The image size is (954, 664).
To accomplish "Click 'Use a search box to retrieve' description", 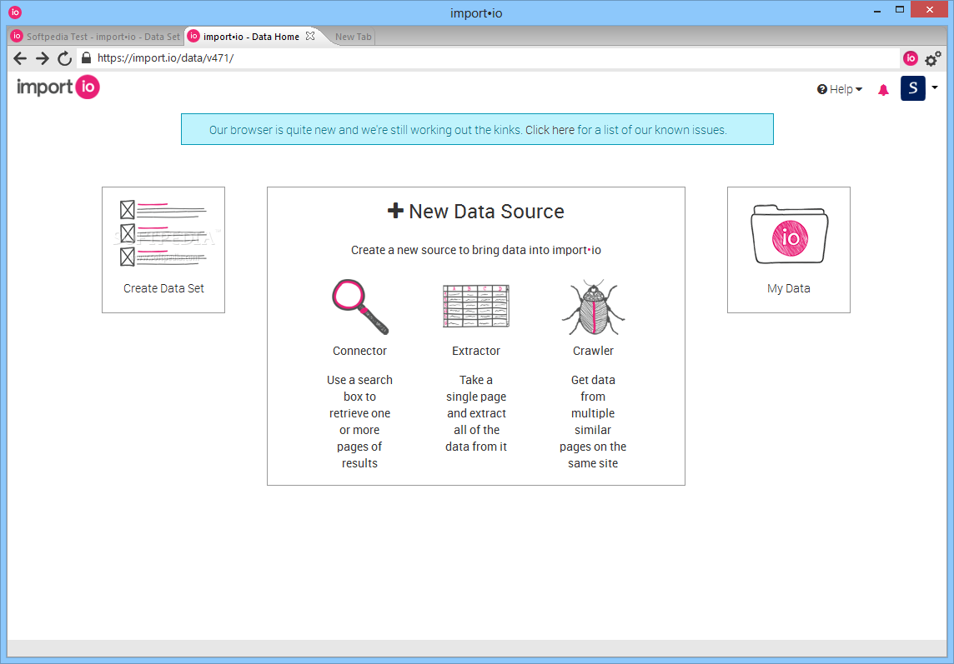I will pyautogui.click(x=359, y=422).
